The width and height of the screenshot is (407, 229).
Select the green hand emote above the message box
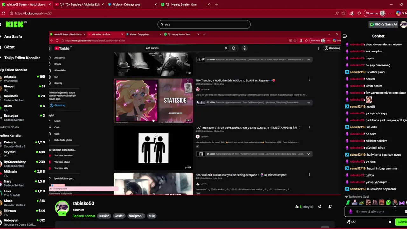click(348, 203)
